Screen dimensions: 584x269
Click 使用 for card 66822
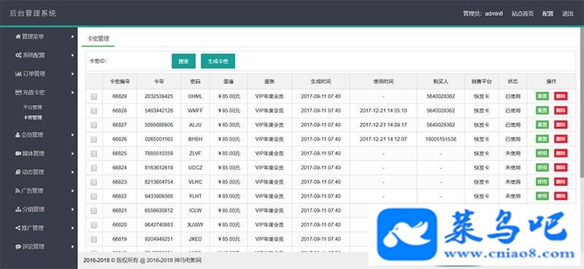click(542, 195)
